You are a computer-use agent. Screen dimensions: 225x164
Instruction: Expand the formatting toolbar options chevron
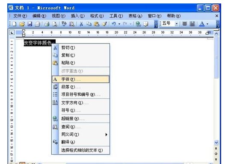point(218,24)
